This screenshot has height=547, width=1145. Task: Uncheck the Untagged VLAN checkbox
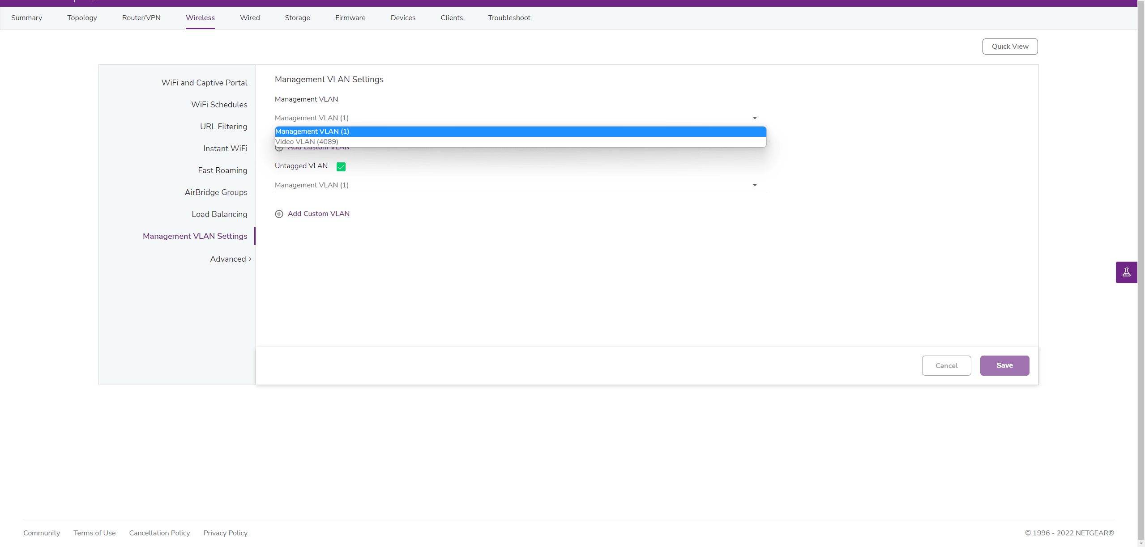click(x=341, y=167)
